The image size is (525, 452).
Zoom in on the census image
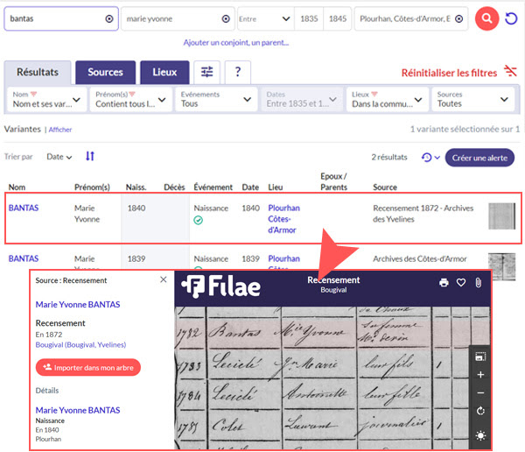[x=480, y=375]
